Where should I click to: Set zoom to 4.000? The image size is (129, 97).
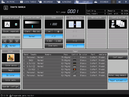[x=49, y=41]
